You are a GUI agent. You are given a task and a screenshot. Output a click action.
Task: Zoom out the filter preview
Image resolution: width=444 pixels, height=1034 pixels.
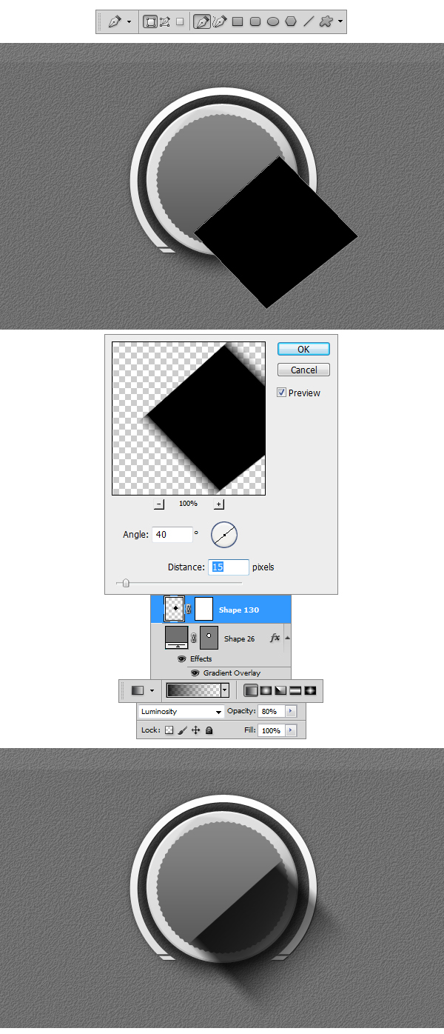[x=159, y=504]
